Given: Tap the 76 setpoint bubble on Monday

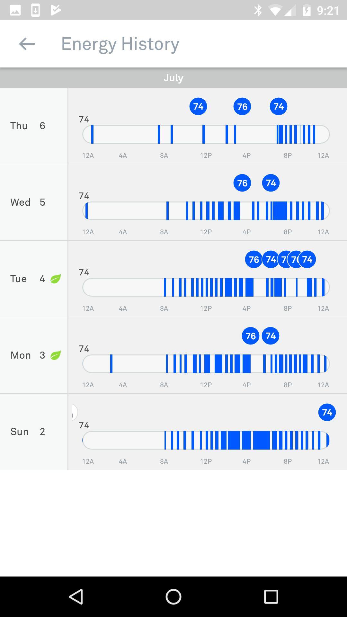Looking at the screenshot, I should 250,336.
